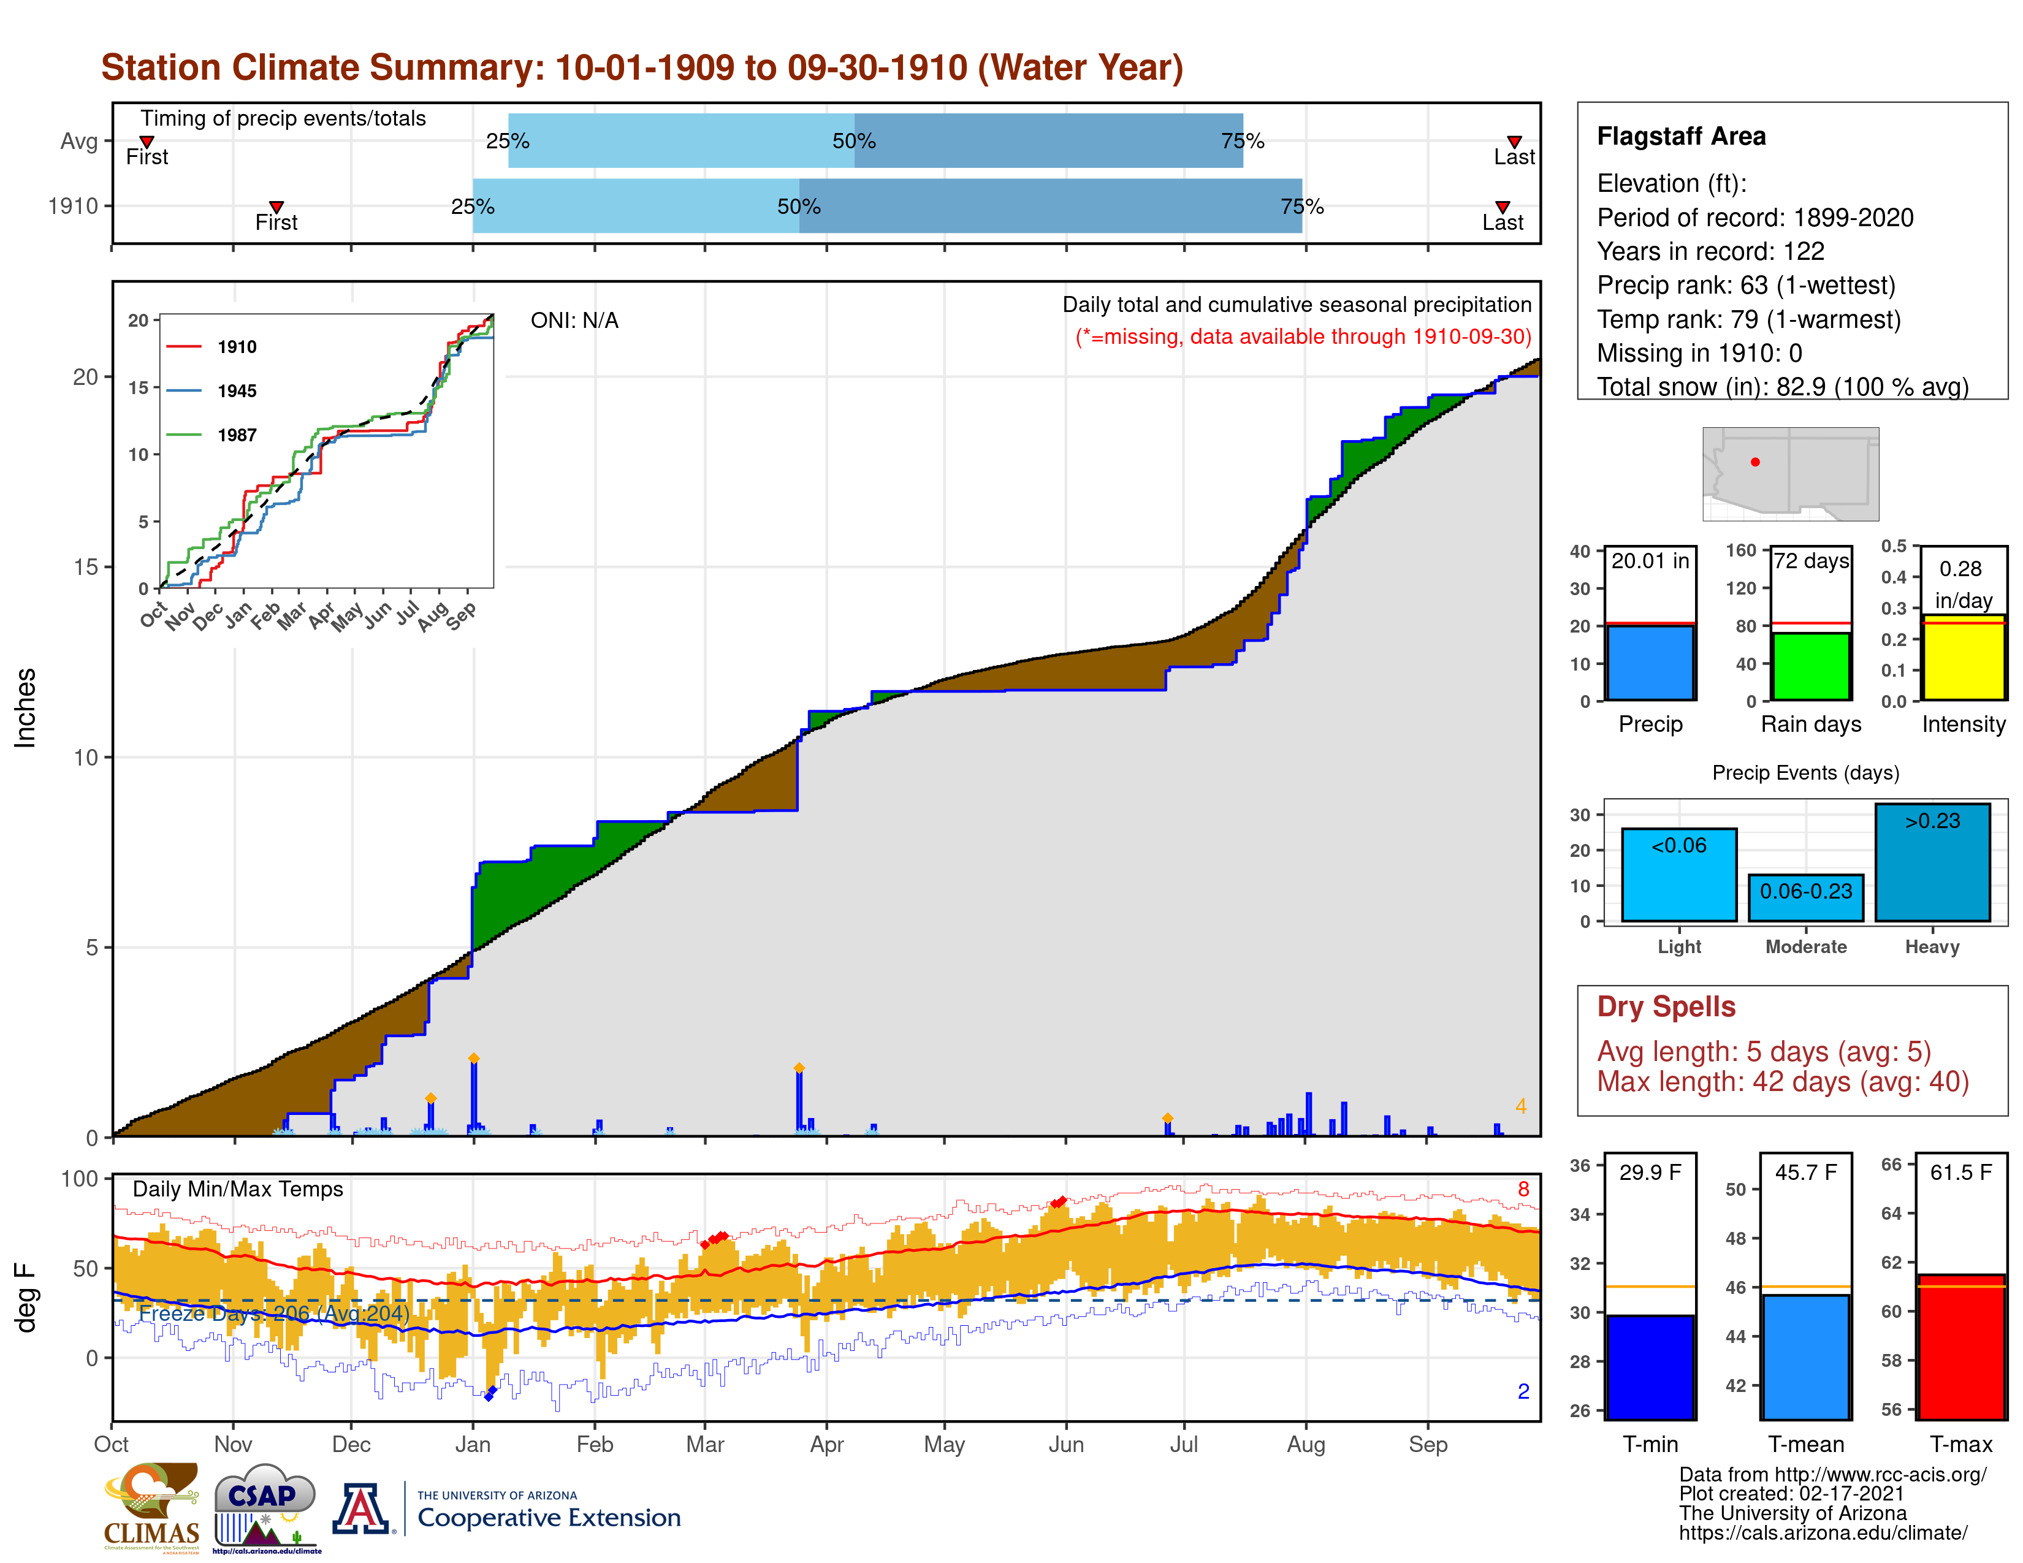Viewport: 2023px width, 1563px height.
Task: Click the red 1910 legend line
Action: coord(183,346)
